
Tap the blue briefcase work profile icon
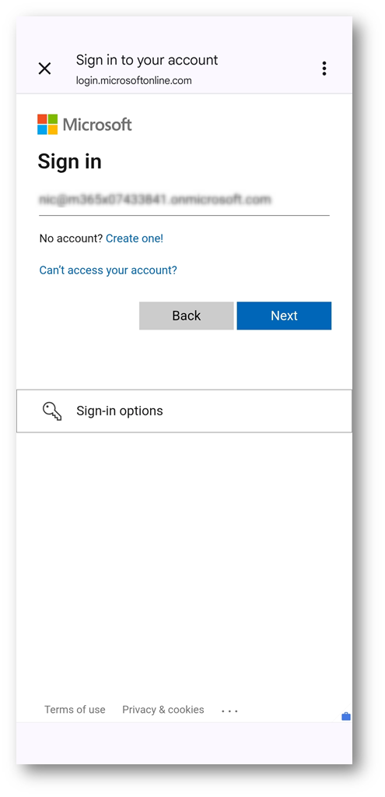tap(346, 717)
